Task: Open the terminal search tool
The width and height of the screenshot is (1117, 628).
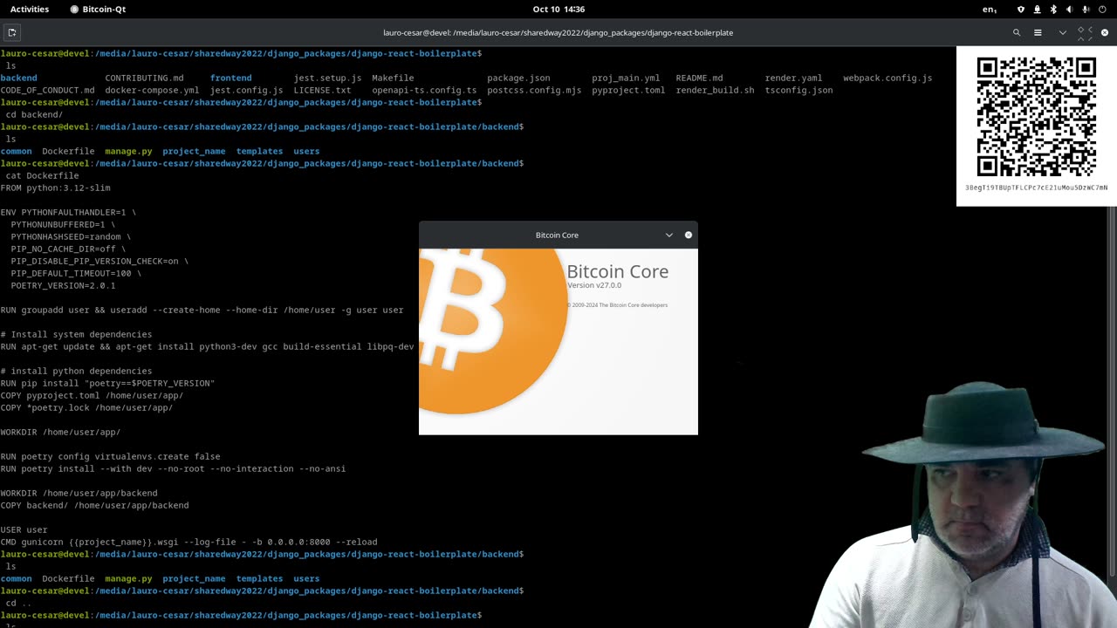Action: [x=1017, y=32]
